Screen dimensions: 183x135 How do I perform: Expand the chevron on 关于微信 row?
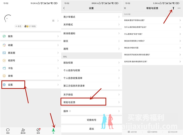tap(119, 94)
